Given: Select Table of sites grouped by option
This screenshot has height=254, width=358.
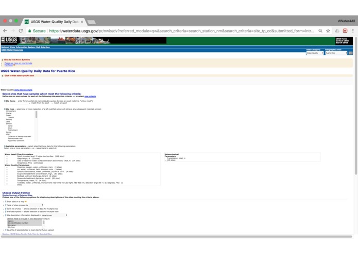Looking at the screenshot, I should click(4, 205).
